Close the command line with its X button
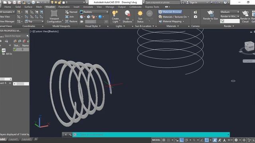The width and height of the screenshot is (255, 143). pos(65,135)
